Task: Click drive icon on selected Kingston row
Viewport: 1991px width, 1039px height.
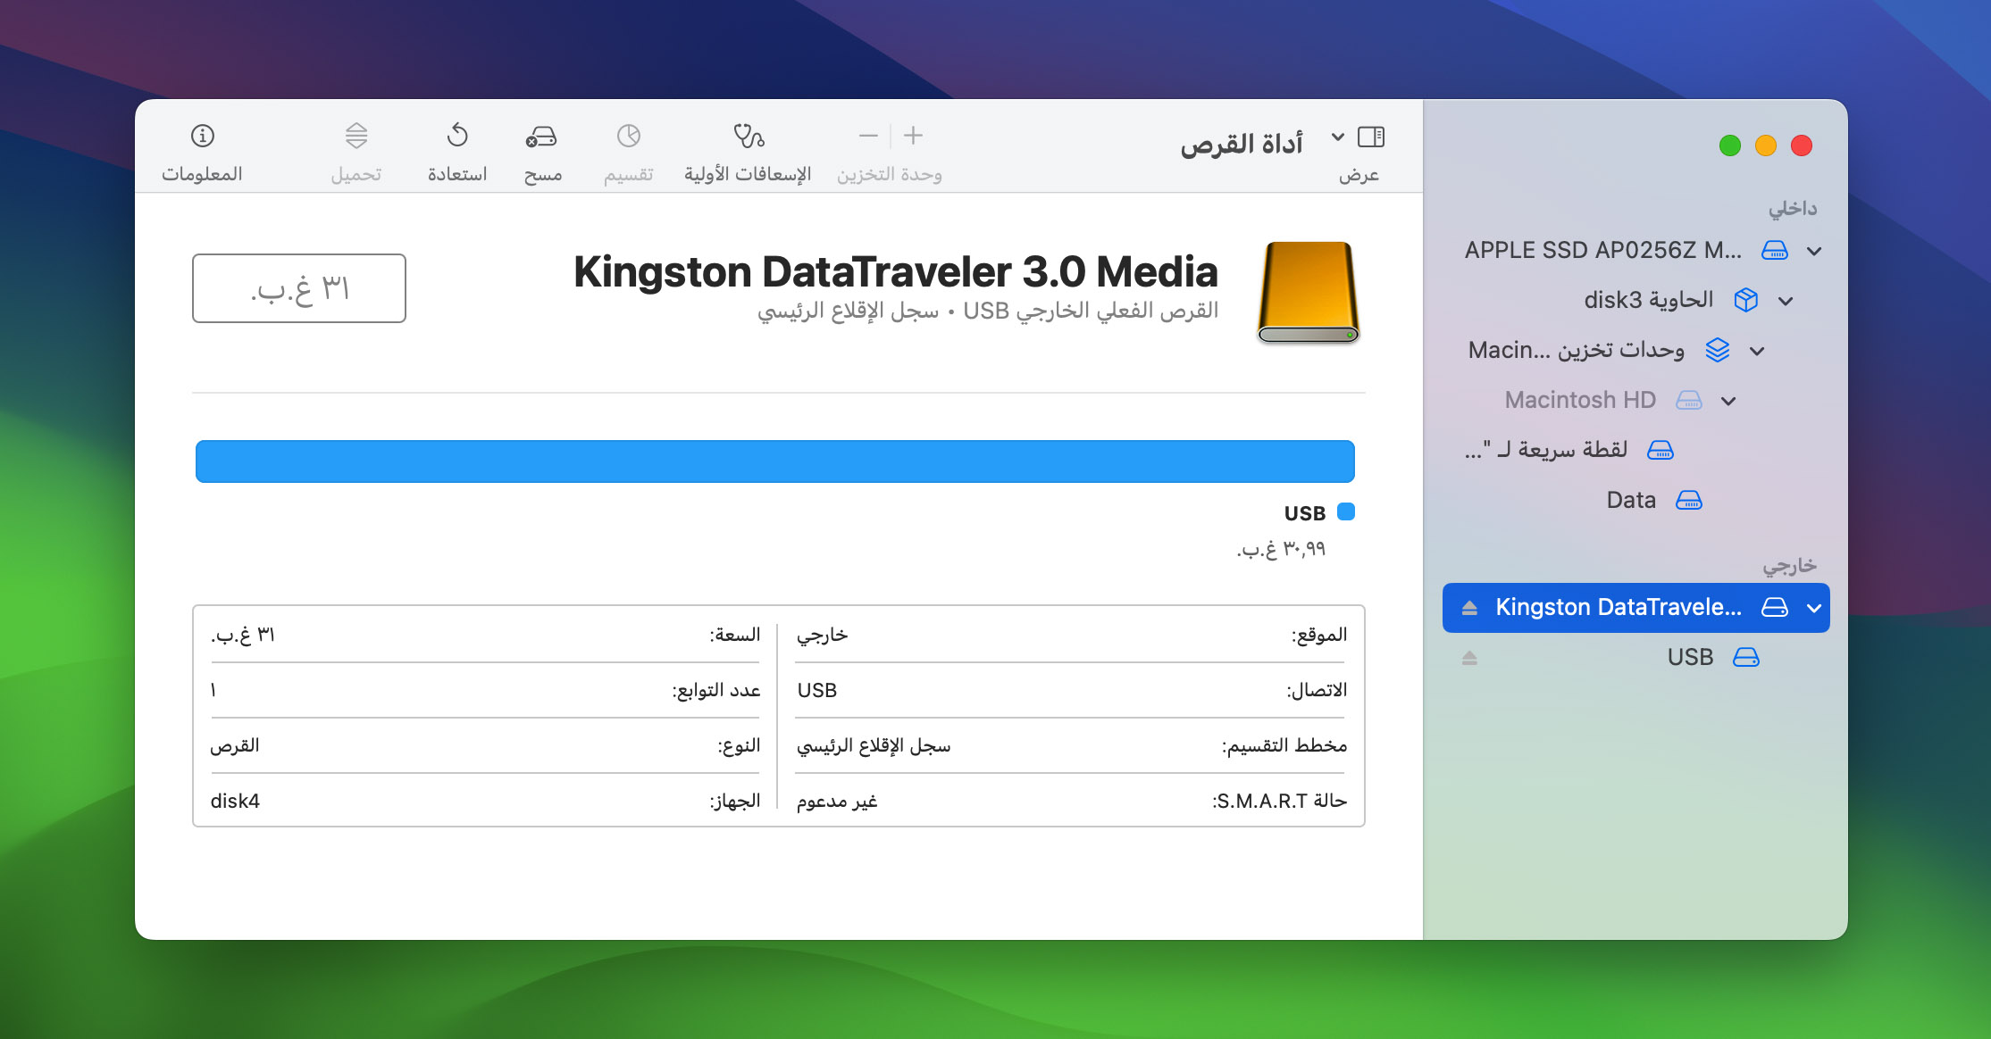Action: click(1774, 608)
